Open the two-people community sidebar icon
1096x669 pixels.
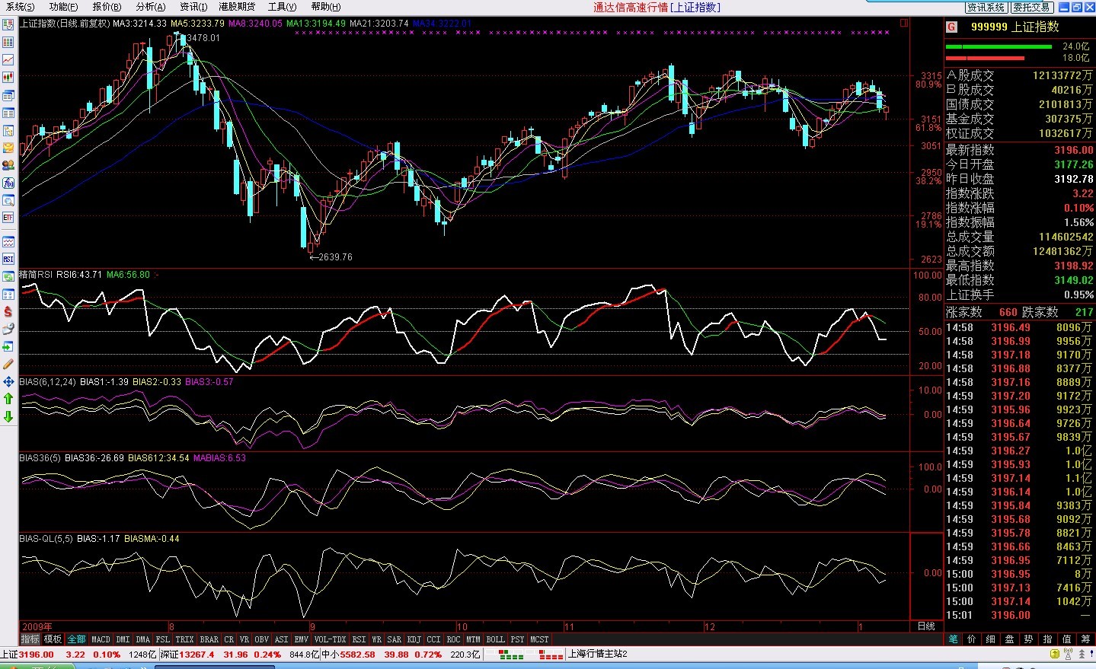8,165
